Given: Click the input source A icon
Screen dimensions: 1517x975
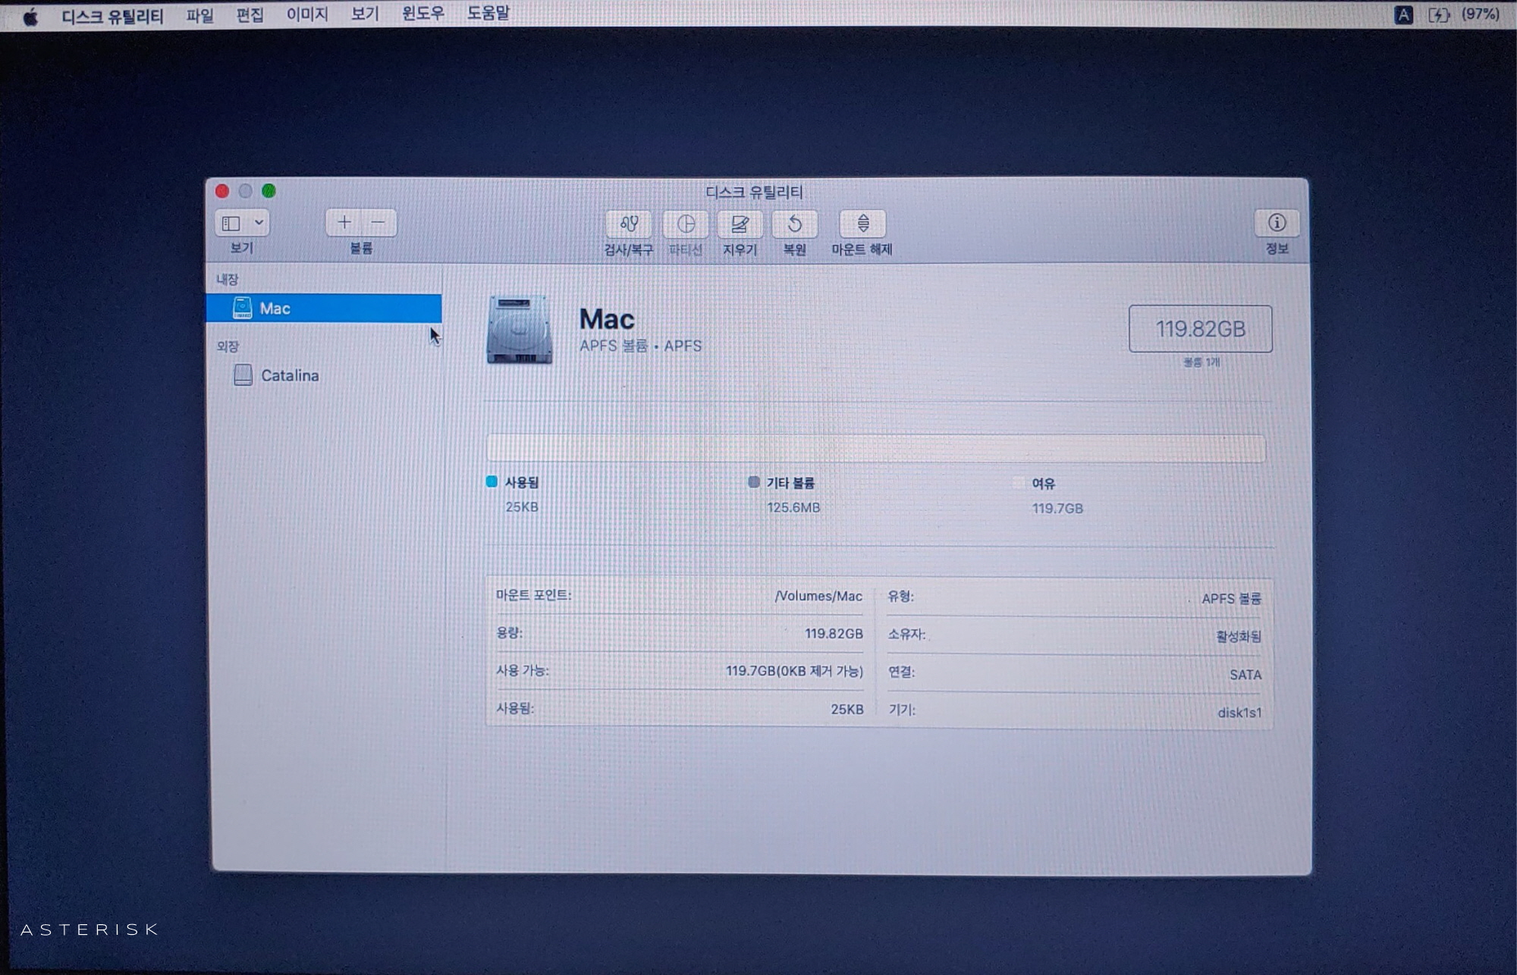Looking at the screenshot, I should pyautogui.click(x=1403, y=14).
